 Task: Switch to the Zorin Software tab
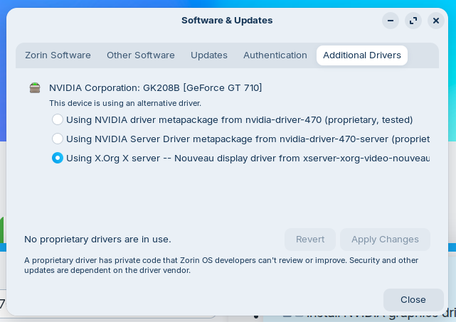pos(58,55)
